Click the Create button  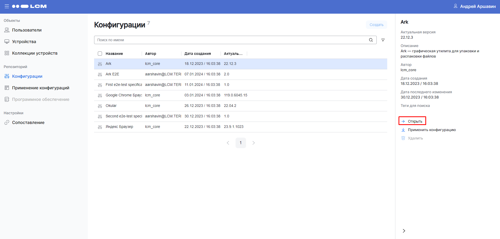tap(376, 25)
